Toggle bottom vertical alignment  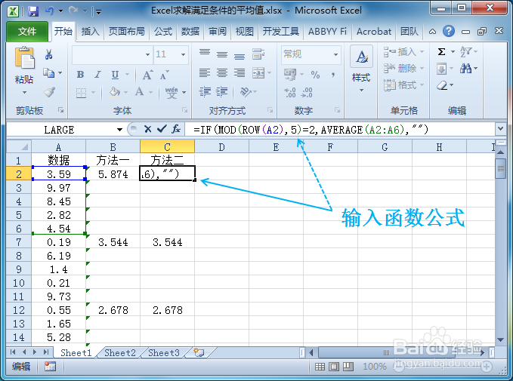240,56
